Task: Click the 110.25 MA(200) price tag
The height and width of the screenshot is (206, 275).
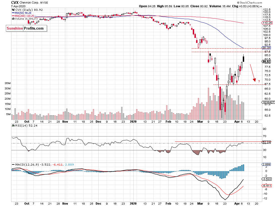Action: point(267,23)
